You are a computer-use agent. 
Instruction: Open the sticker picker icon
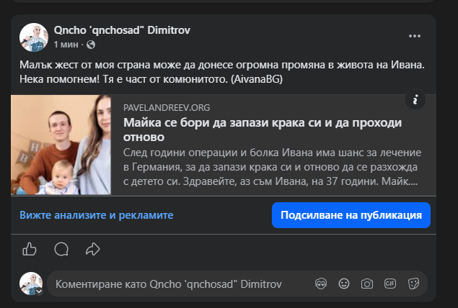tap(413, 284)
